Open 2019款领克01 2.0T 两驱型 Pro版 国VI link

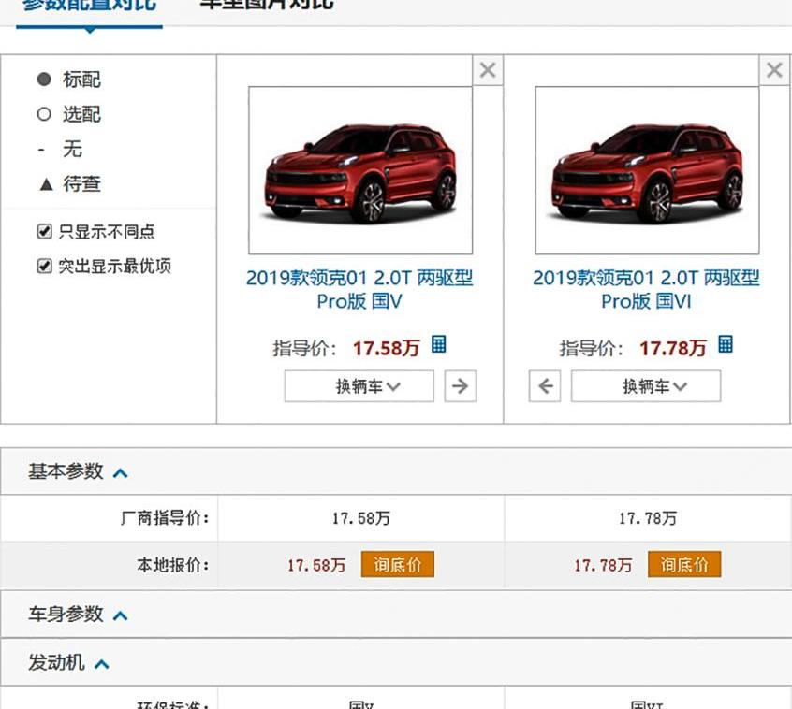tap(646, 290)
